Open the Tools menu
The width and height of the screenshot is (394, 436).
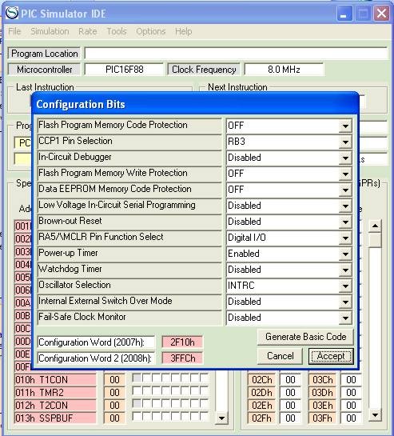(x=117, y=31)
